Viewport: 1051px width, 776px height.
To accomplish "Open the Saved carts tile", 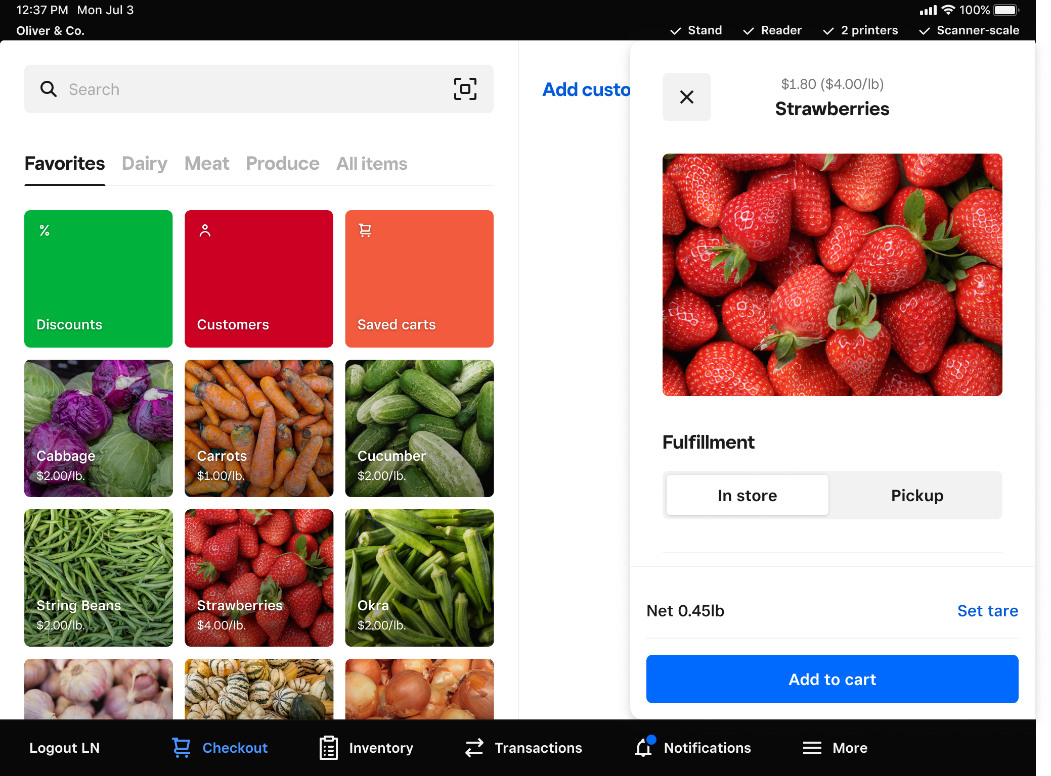I will click(419, 279).
